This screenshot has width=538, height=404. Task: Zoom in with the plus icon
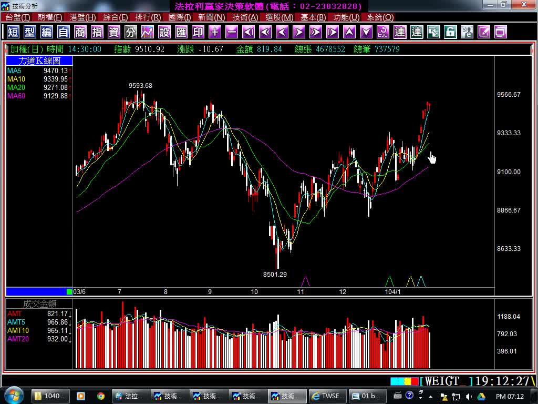pyautogui.click(x=215, y=32)
